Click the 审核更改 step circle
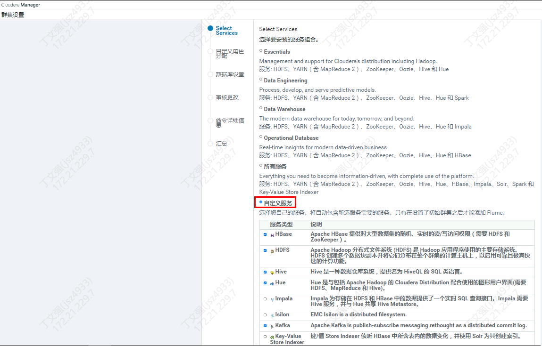542x346 pixels. [210, 97]
